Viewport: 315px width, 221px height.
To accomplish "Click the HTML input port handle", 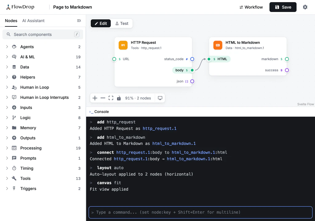I will click(209, 59).
